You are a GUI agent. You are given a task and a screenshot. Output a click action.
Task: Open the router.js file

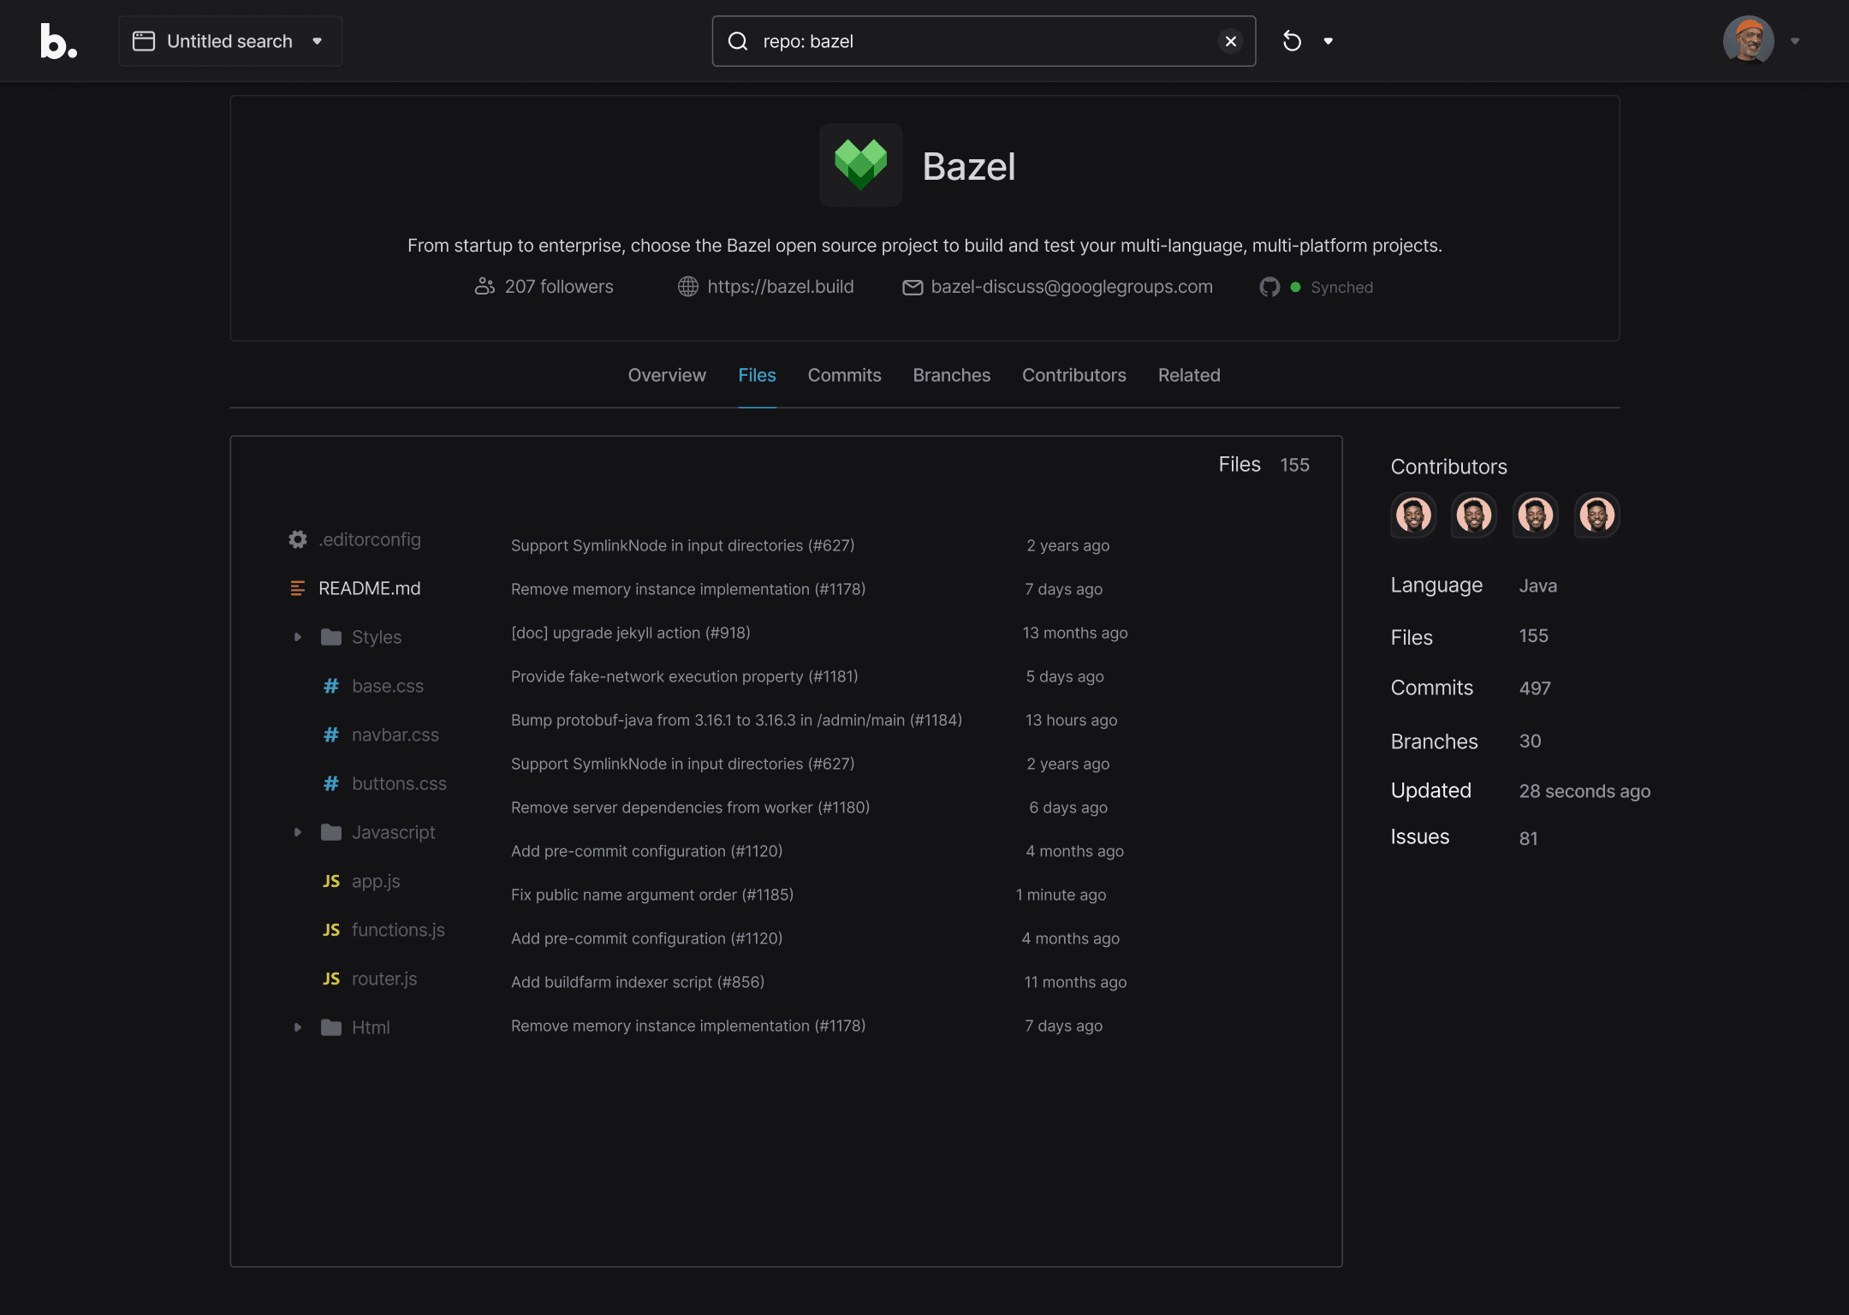[x=384, y=979]
